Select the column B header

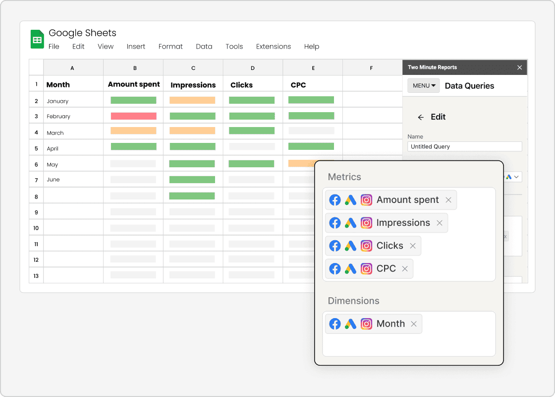pyautogui.click(x=135, y=67)
